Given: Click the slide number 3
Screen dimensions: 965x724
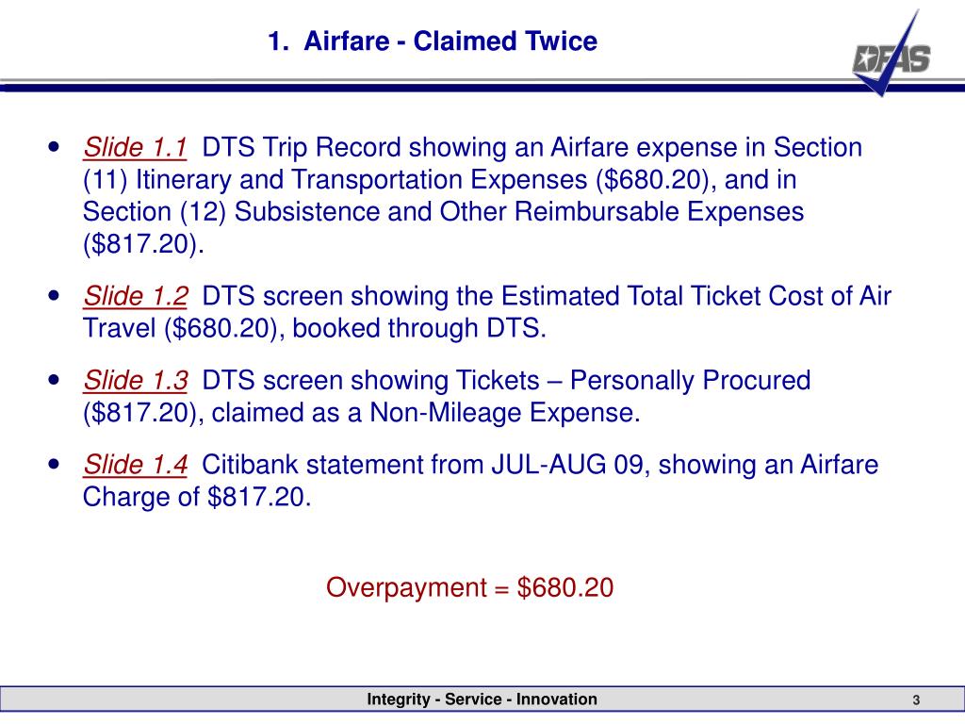Looking at the screenshot, I should (916, 700).
